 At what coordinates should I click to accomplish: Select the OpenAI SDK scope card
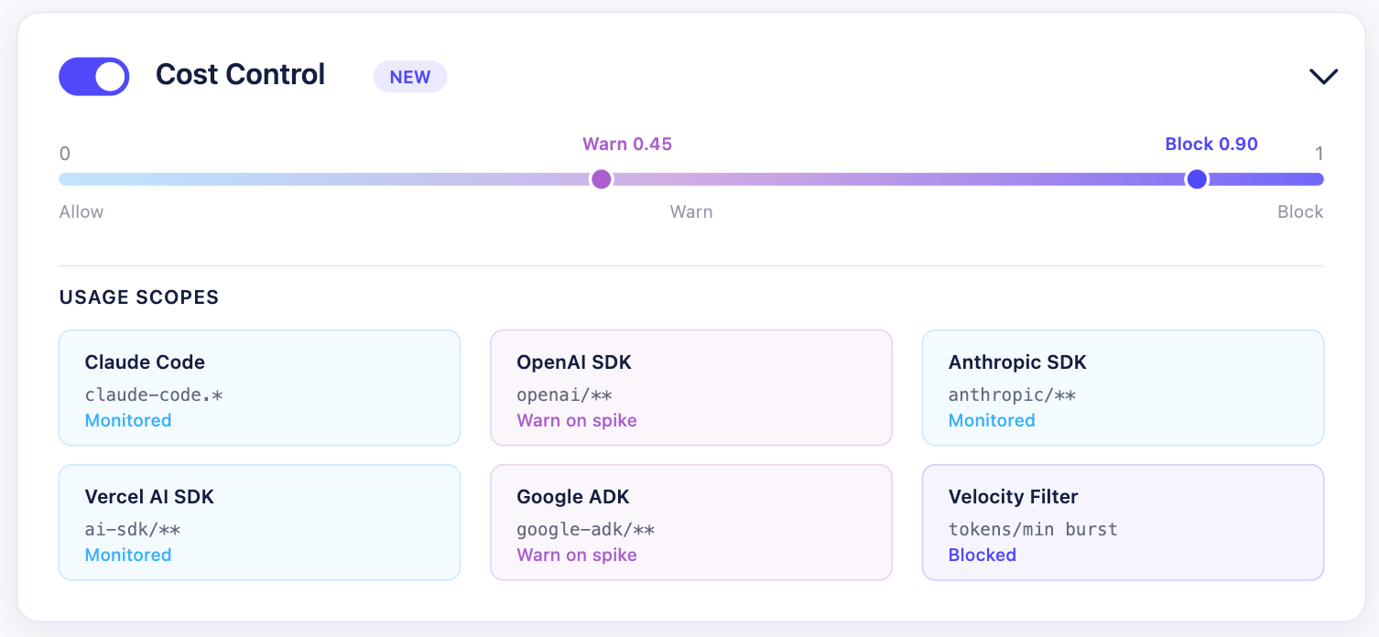pos(691,387)
